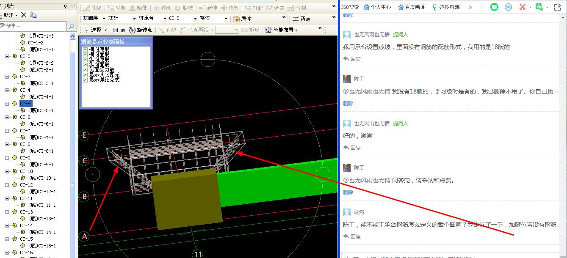The width and height of the screenshot is (567, 258).
Task: Open the 整体 dropdown
Action: pos(226,19)
